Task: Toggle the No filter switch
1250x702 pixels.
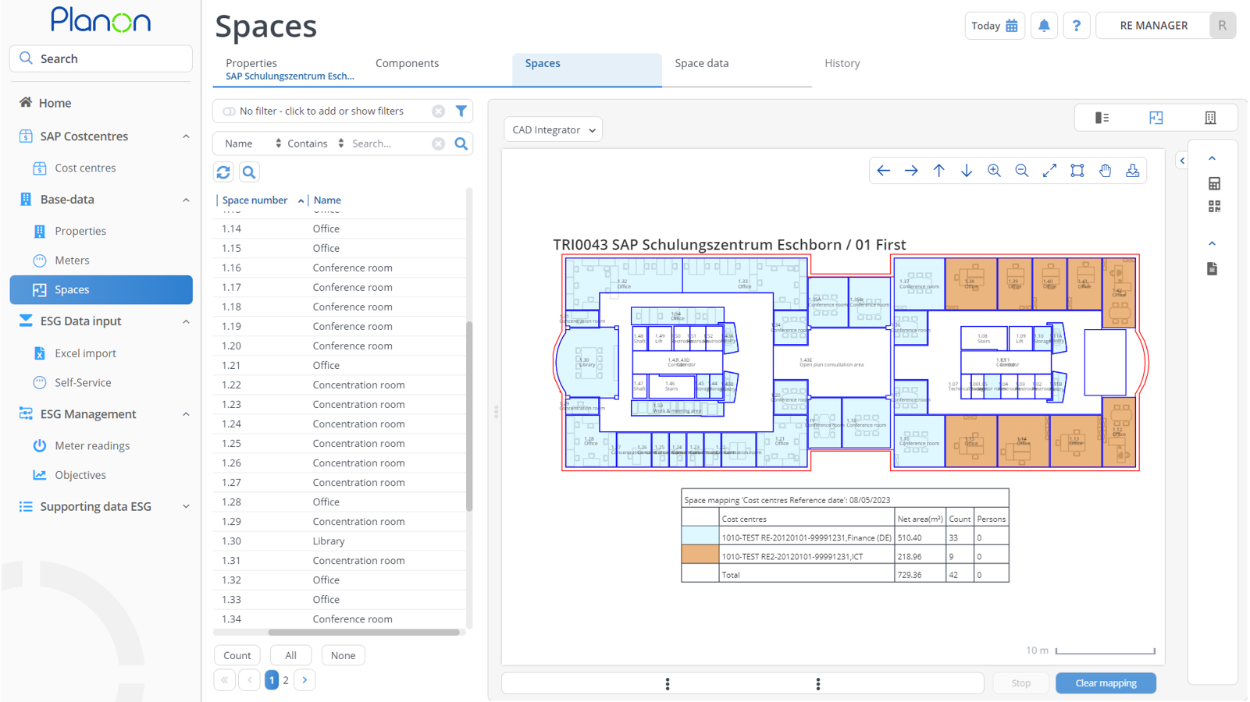Action: click(x=229, y=112)
